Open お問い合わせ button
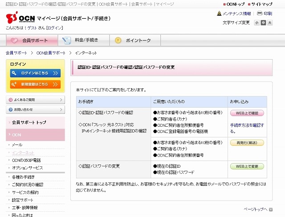This screenshot has height=217, width=285. click(35, 109)
